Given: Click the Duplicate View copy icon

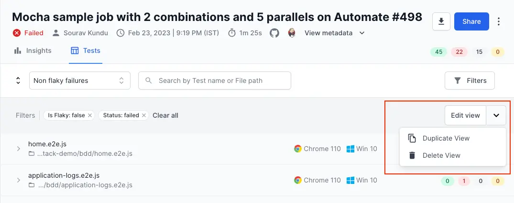Looking at the screenshot, I should (x=412, y=138).
